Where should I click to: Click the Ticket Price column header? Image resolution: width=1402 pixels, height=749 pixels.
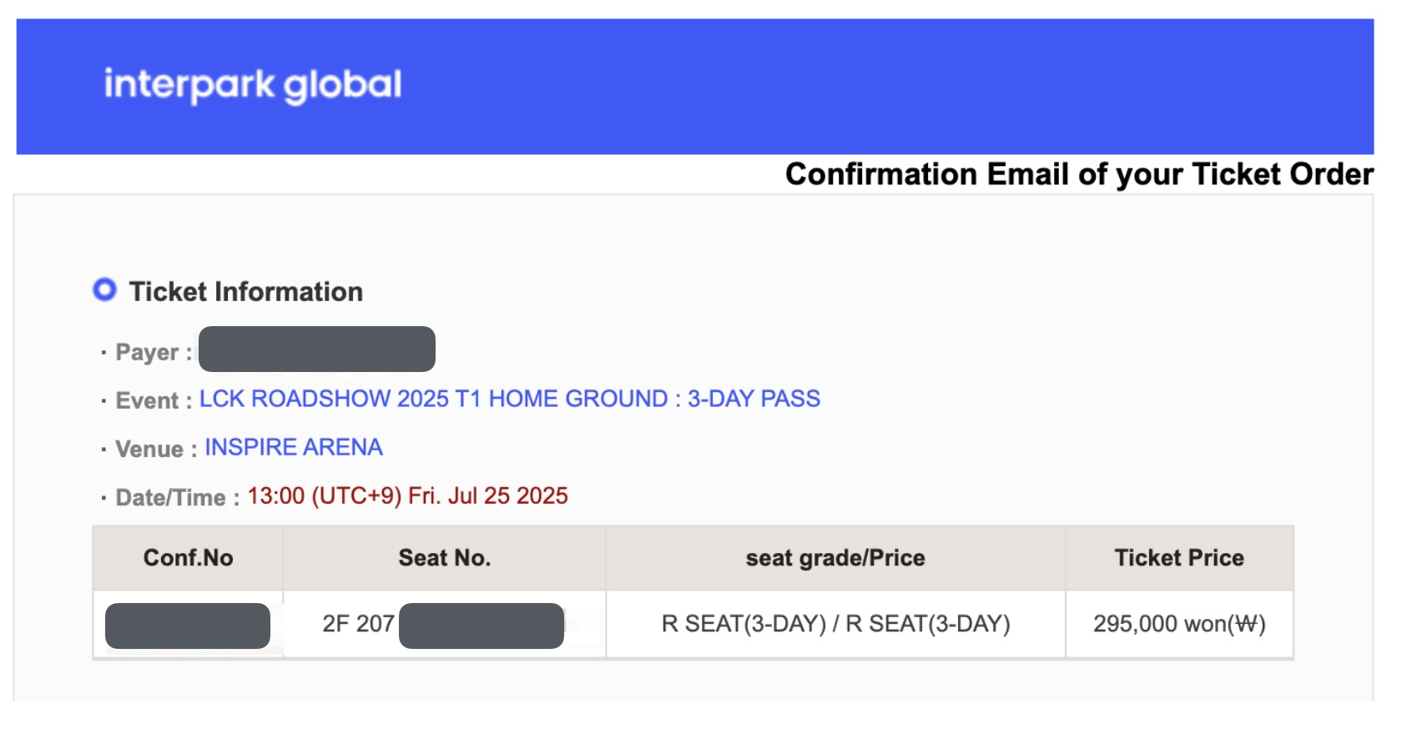pos(1179,558)
